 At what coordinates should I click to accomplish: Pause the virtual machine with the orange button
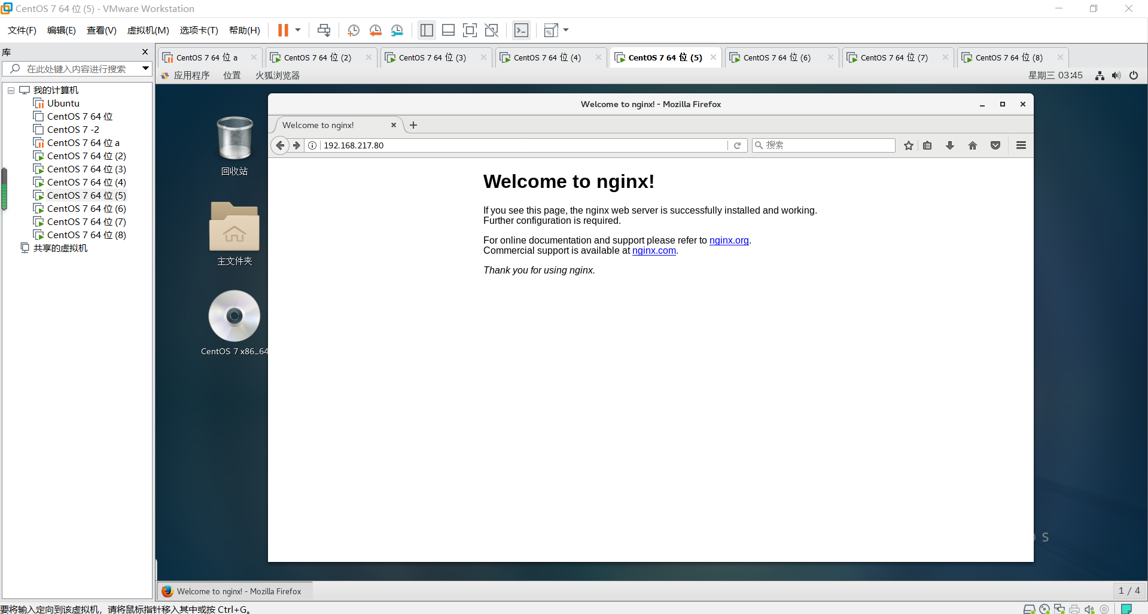coord(283,31)
